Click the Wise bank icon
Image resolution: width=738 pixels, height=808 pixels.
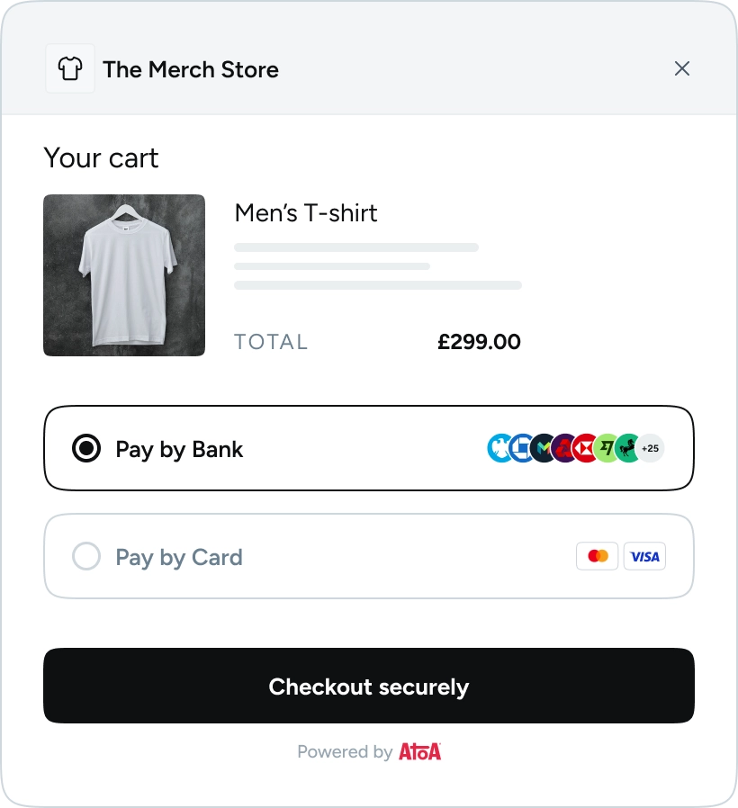click(607, 448)
